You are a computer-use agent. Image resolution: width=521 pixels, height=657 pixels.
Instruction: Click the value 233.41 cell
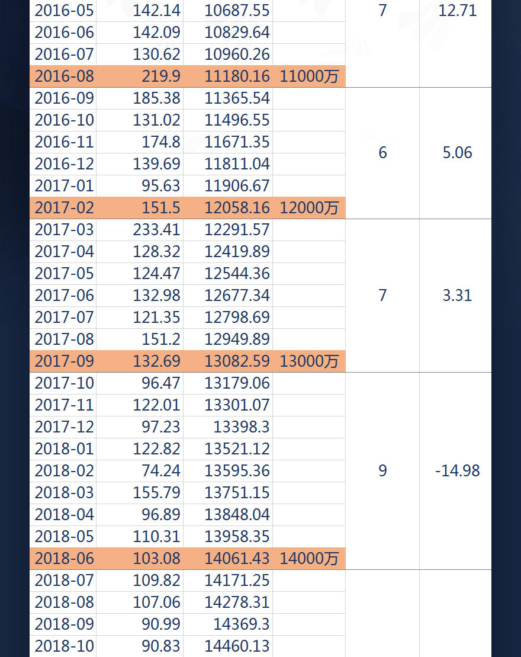pyautogui.click(x=156, y=230)
